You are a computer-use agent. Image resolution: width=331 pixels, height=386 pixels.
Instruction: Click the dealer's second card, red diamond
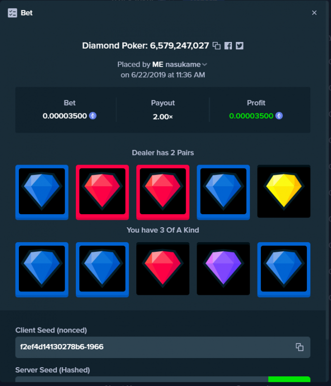pos(102,192)
